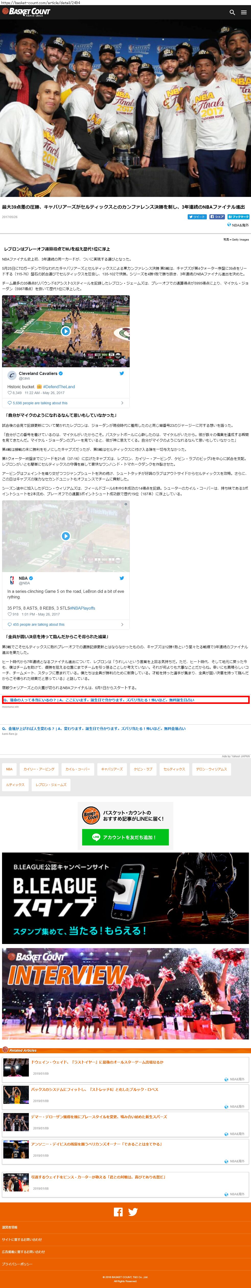The image size is (251, 1288).
Task: Open the hamburger menu in header
Action: (244, 13)
